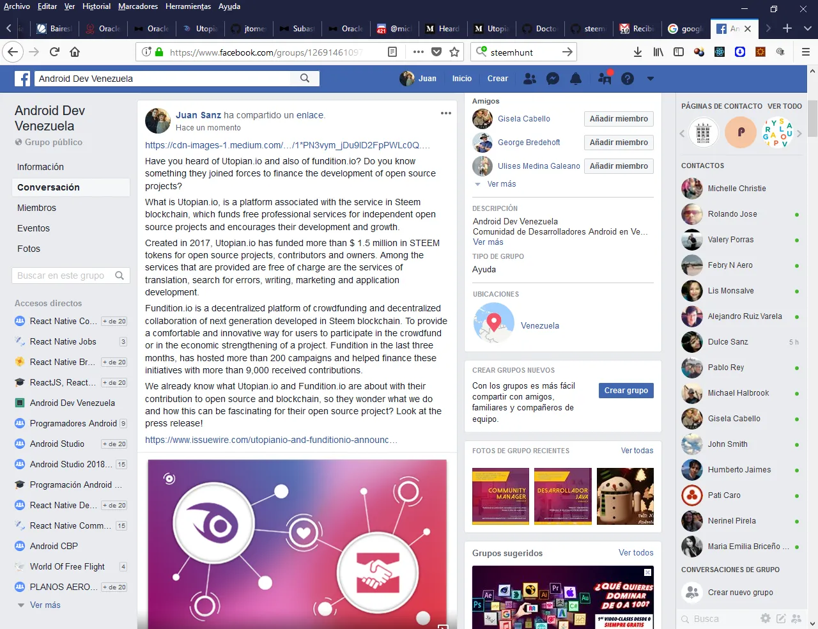
Task: Open Firefox hamburger menu
Action: 806,52
